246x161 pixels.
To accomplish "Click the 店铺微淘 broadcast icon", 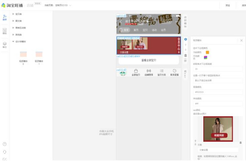I will pyautogui.click(x=149, y=72).
